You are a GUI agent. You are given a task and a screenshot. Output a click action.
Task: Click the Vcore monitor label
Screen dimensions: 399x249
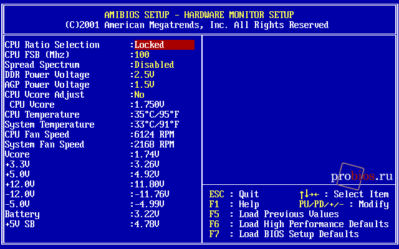17,154
